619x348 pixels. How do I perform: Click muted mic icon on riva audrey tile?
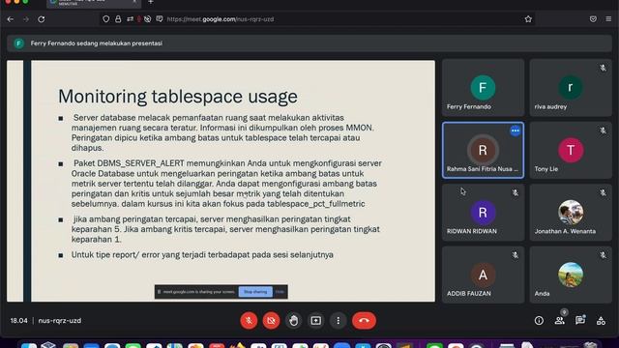pyautogui.click(x=603, y=68)
